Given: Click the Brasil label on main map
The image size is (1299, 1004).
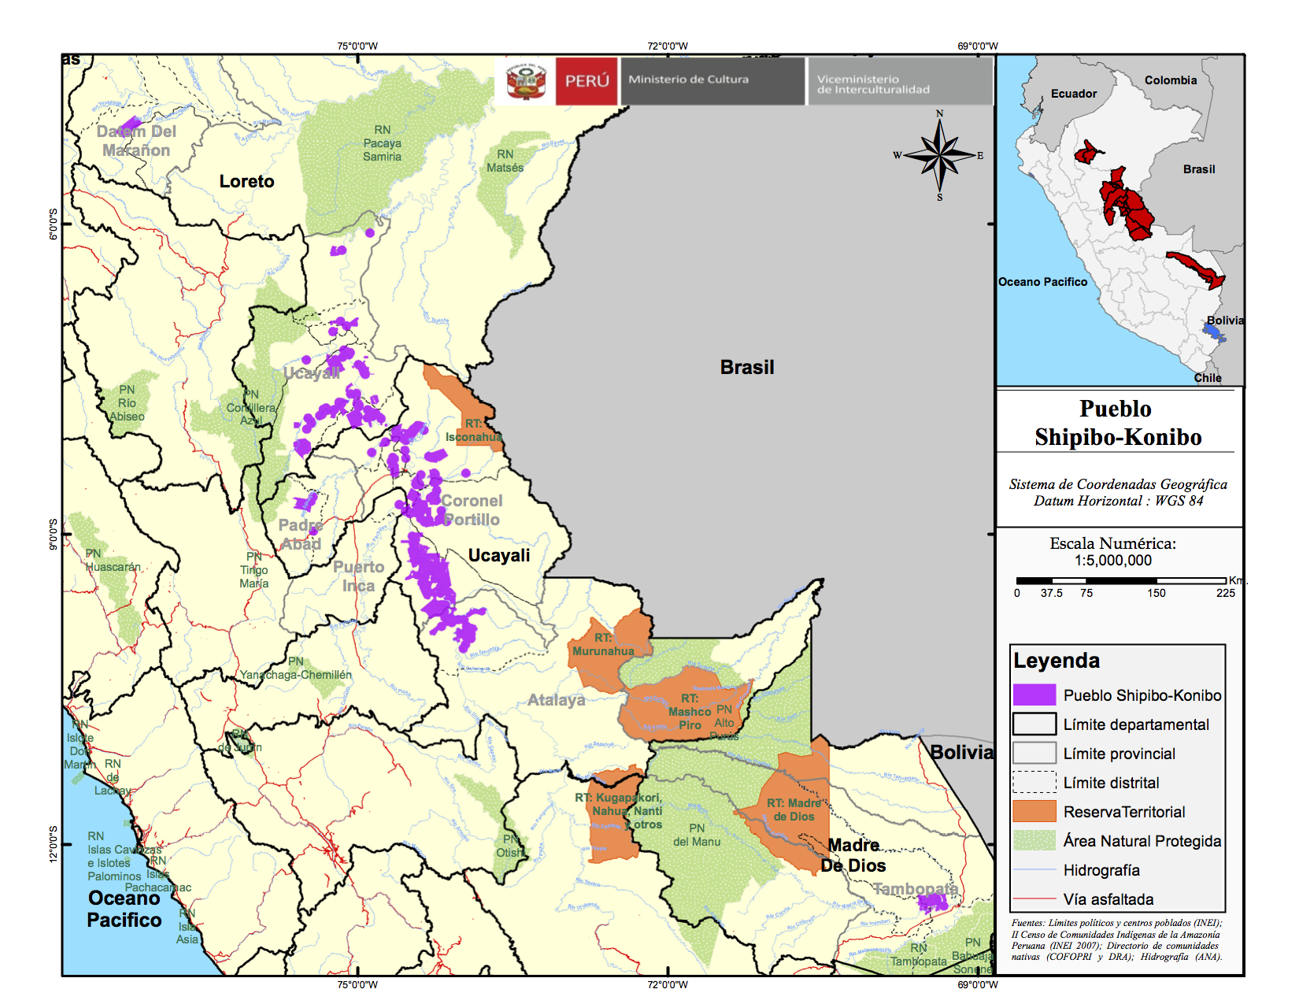Looking at the screenshot, I should click(x=747, y=368).
